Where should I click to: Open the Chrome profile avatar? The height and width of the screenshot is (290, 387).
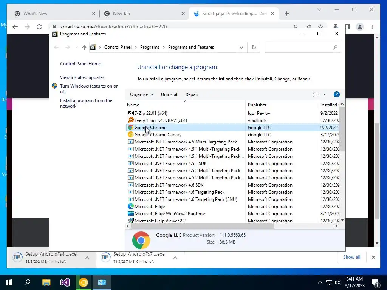[360, 27]
